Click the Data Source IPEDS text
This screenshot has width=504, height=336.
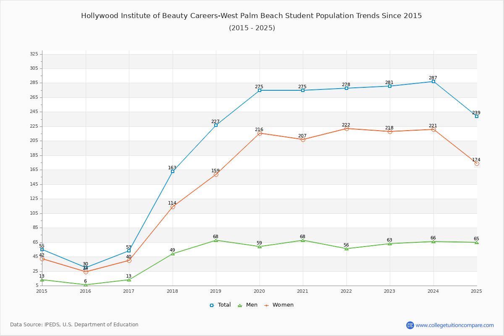74,325
